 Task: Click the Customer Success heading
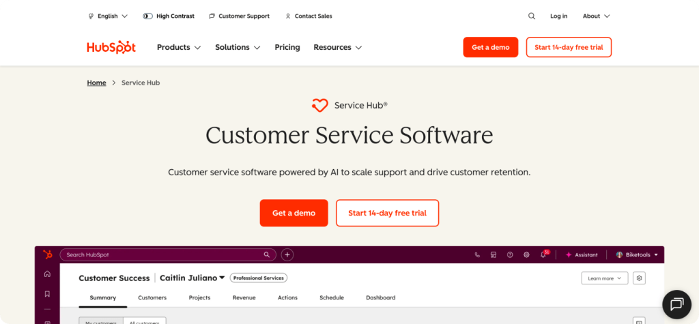(x=114, y=278)
